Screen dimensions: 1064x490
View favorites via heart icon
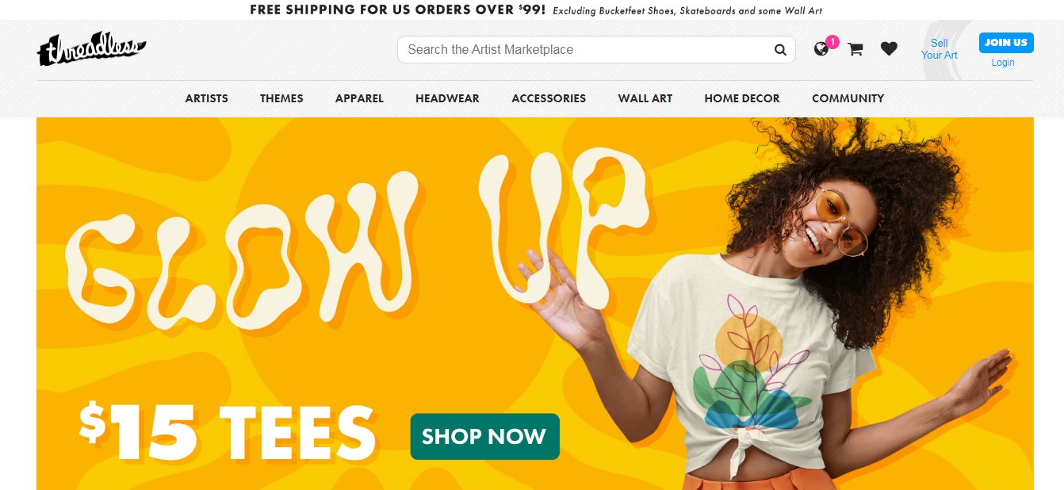(x=889, y=49)
